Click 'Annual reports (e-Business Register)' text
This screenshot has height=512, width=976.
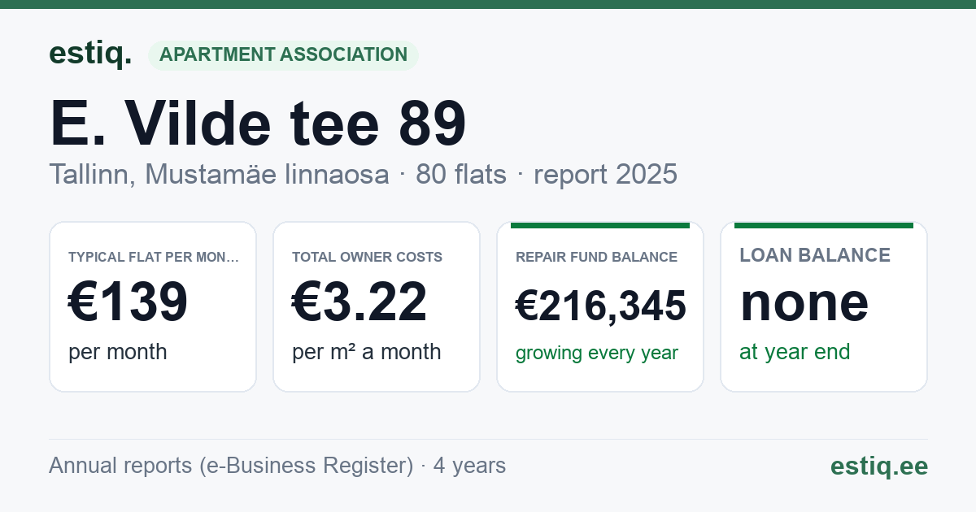231,466
